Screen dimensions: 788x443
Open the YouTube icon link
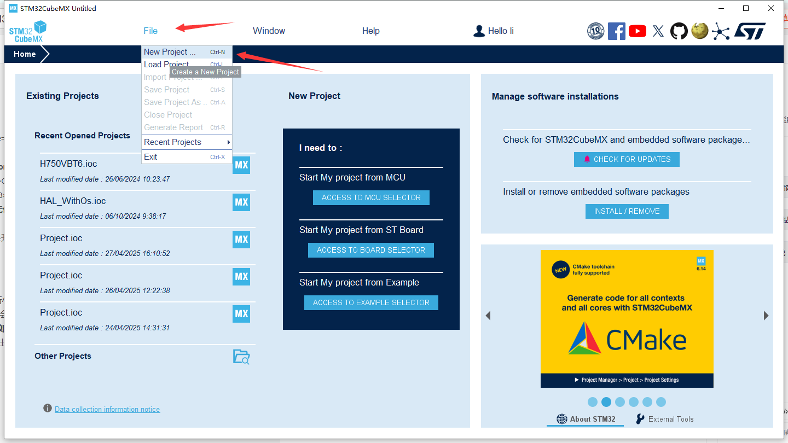638,31
